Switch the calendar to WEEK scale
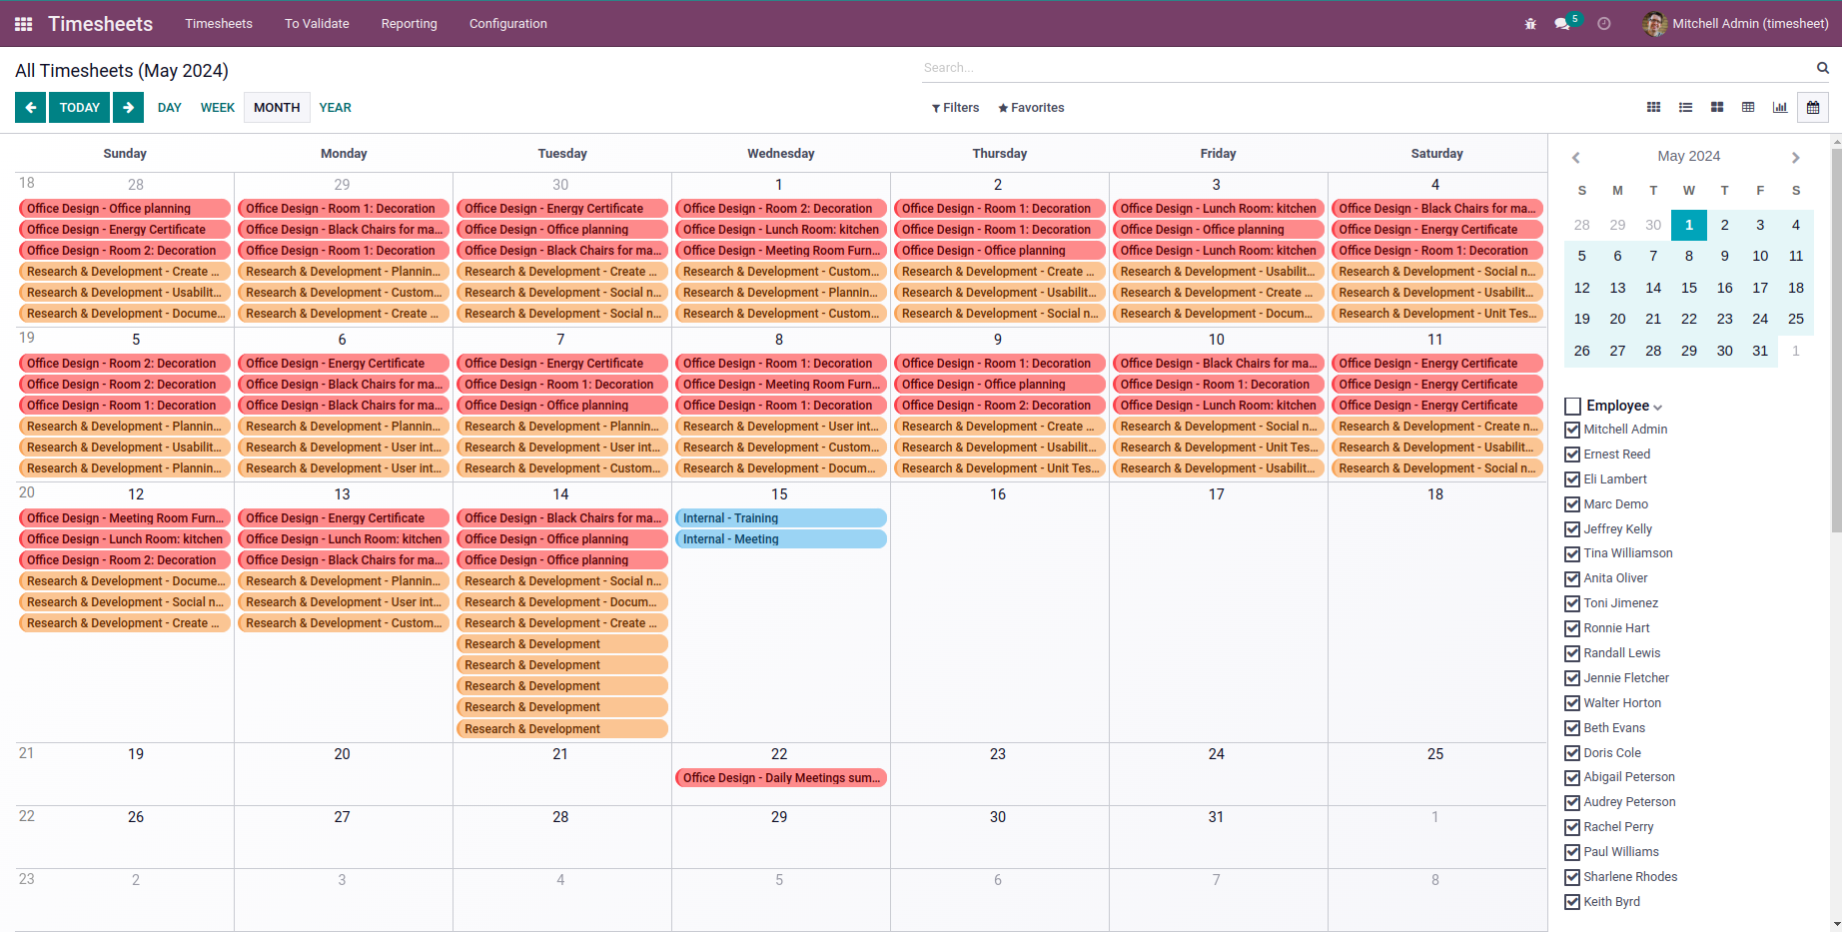This screenshot has height=932, width=1842. click(x=217, y=108)
